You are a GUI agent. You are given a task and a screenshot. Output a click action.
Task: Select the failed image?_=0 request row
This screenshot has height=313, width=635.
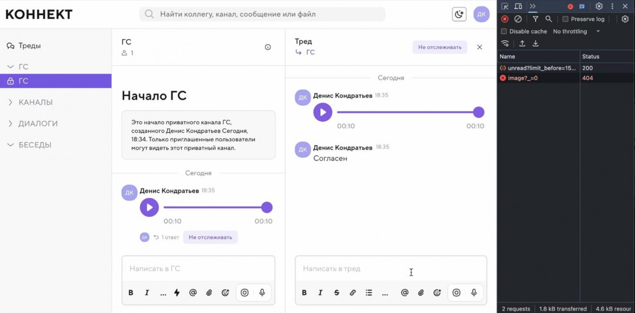click(x=523, y=78)
